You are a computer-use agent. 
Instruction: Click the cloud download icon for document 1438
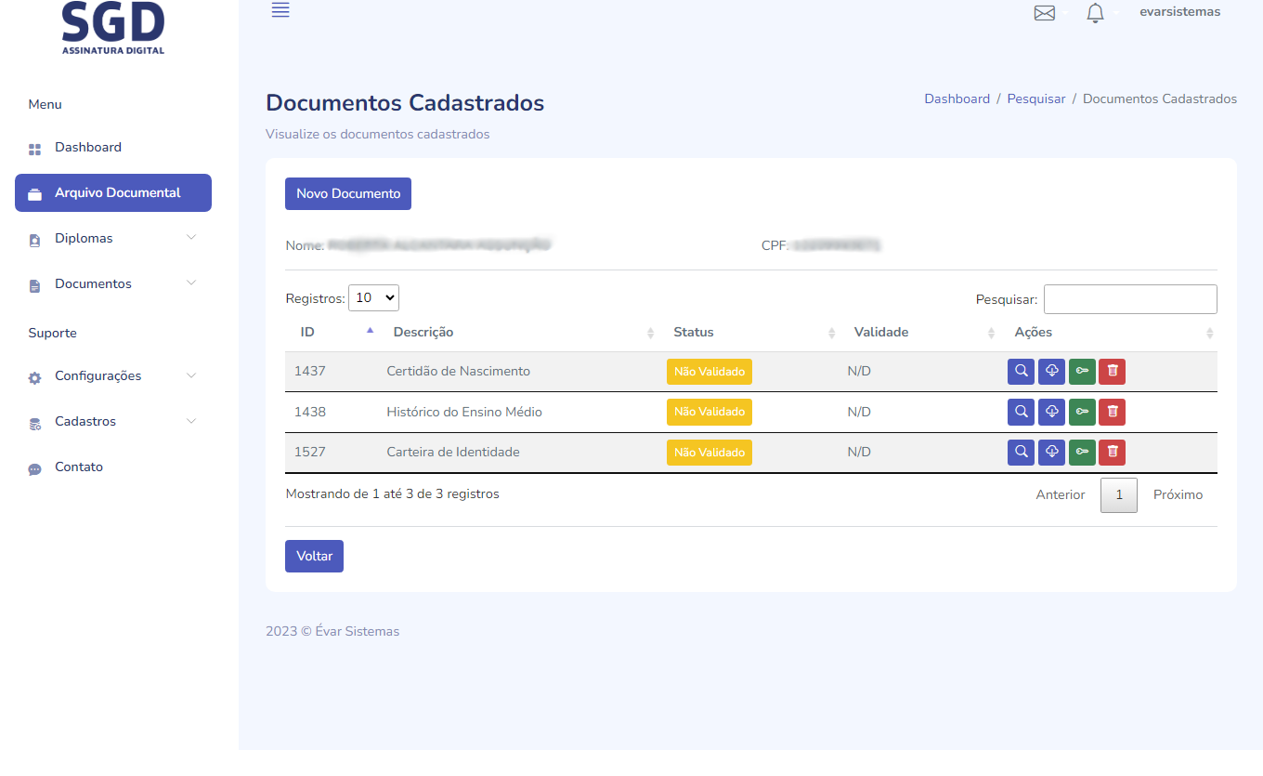pos(1051,412)
